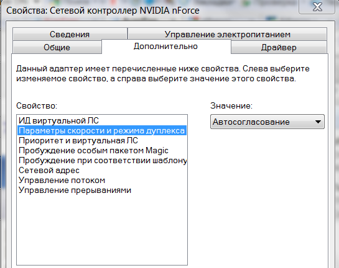The image size is (339, 268).
Task: Close the NVIDIA nForce properties dialog
Action: [317, 7]
